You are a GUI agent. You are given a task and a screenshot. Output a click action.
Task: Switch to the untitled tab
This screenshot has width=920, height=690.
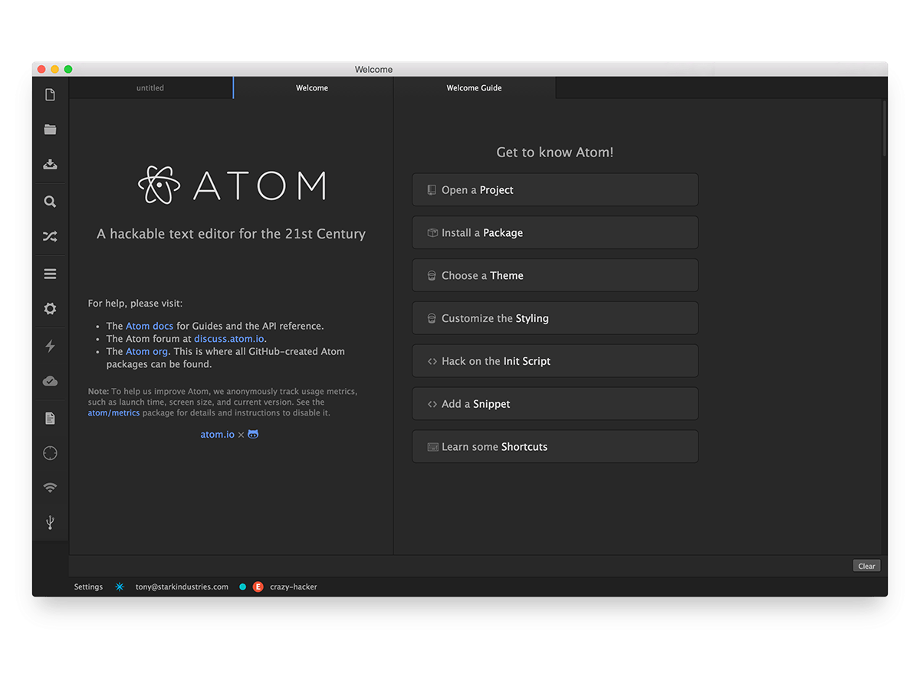150,88
